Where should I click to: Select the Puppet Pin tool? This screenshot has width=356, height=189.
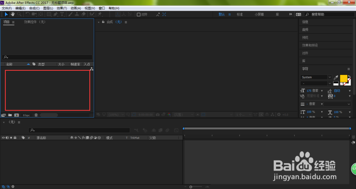pos(100,14)
